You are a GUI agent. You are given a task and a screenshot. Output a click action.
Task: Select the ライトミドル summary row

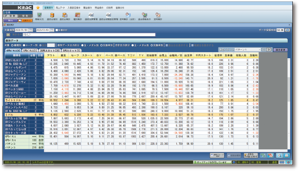[x=132, y=100]
